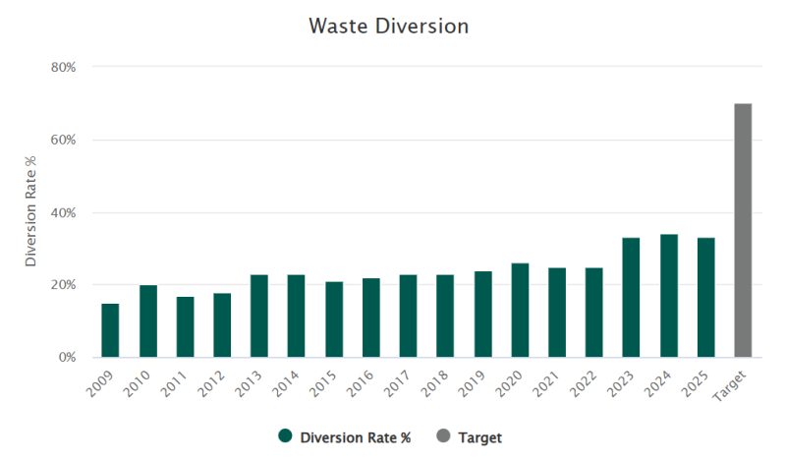Click the 2019 x-axis label

[x=472, y=383]
